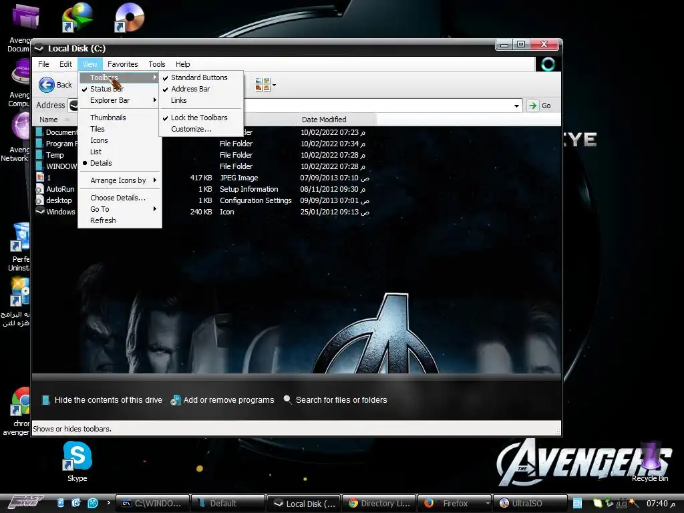Select the Documents folder icon
684x513 pixels.
point(39,132)
